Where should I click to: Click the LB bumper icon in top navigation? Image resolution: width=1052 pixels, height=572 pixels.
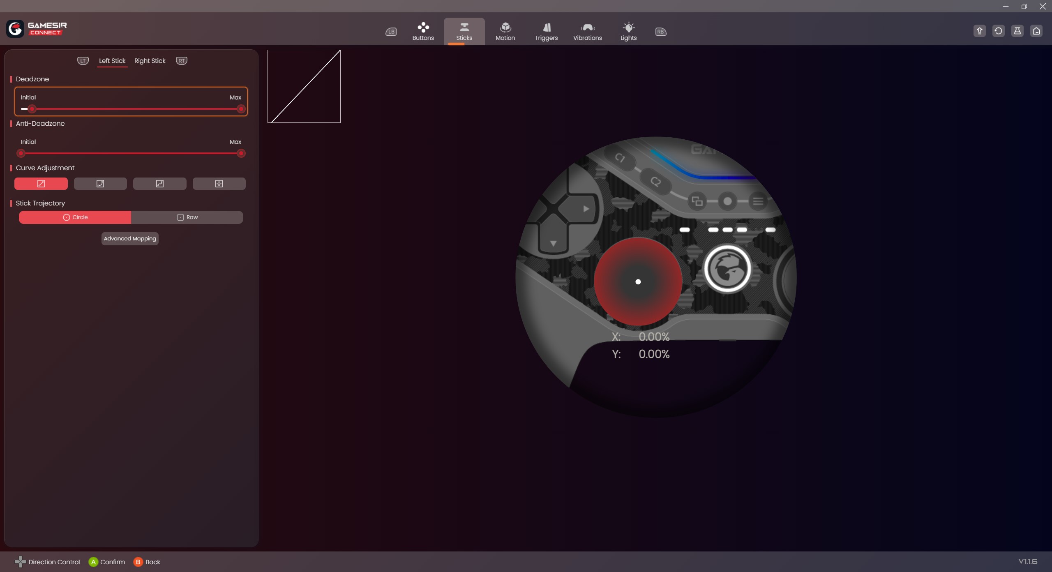click(x=391, y=32)
